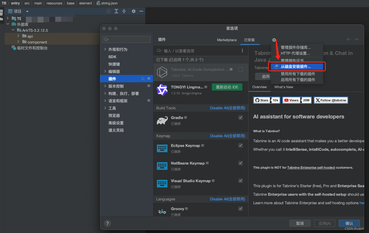
Task: Click Disable All link for Keymap
Action: point(227,136)
